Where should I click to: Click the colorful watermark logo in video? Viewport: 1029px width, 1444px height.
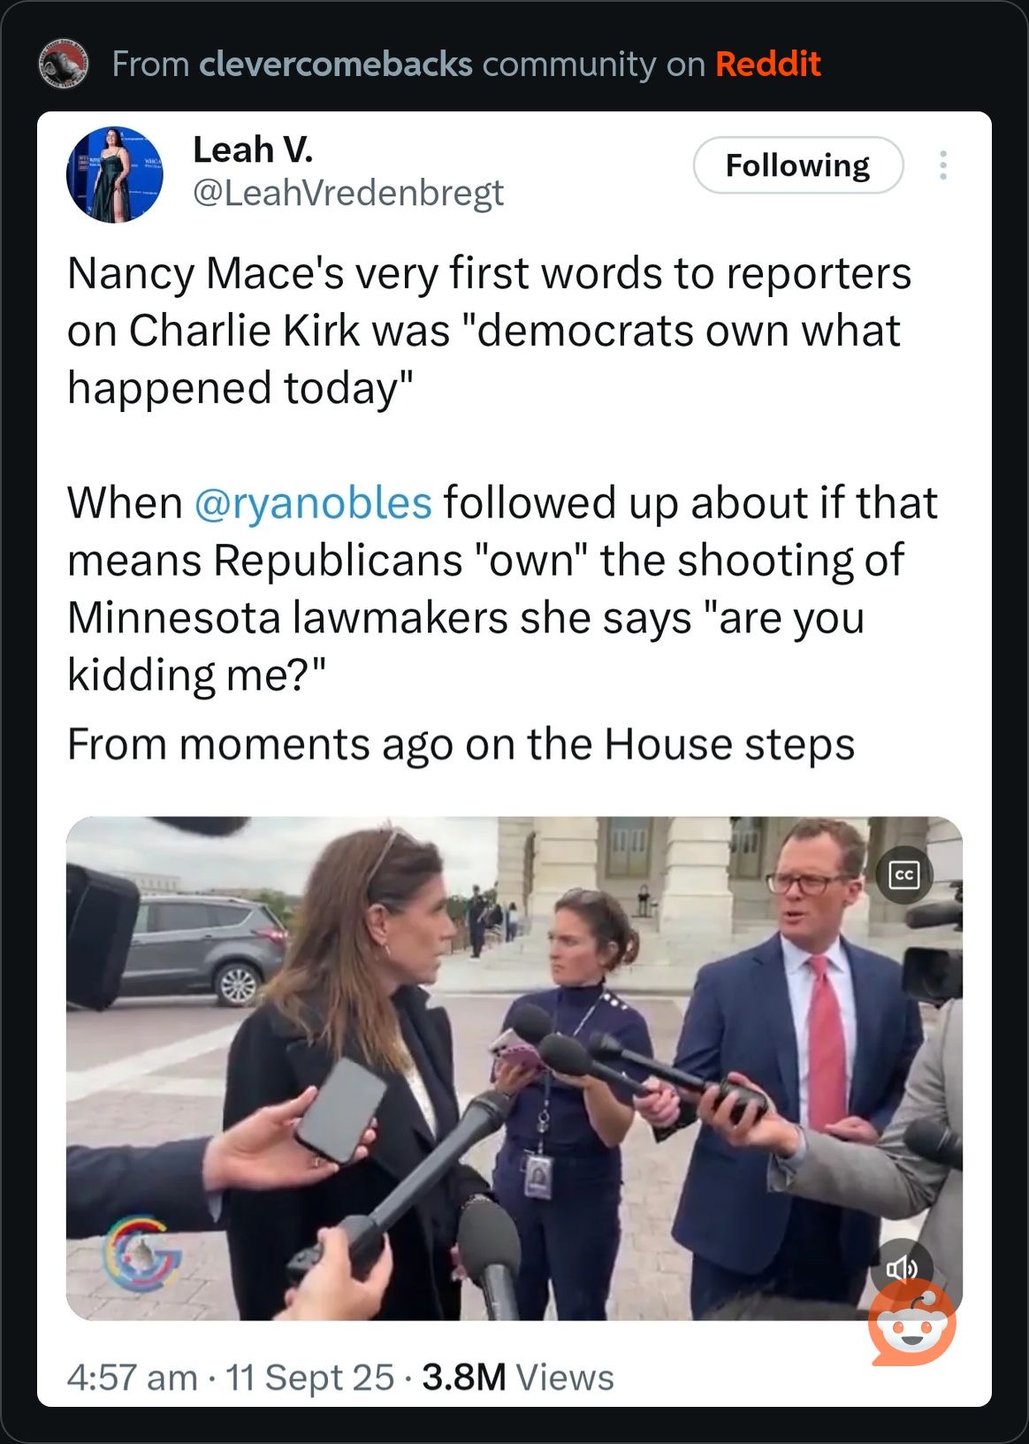point(141,1252)
